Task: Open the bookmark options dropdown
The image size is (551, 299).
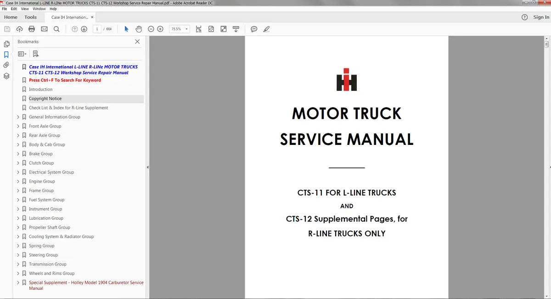Action: (22, 54)
